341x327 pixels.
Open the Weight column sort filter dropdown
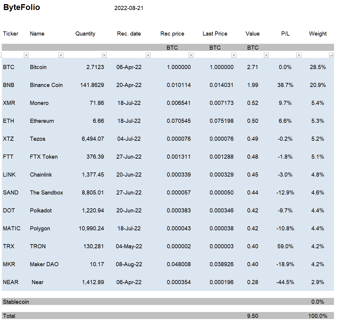tap(331, 55)
